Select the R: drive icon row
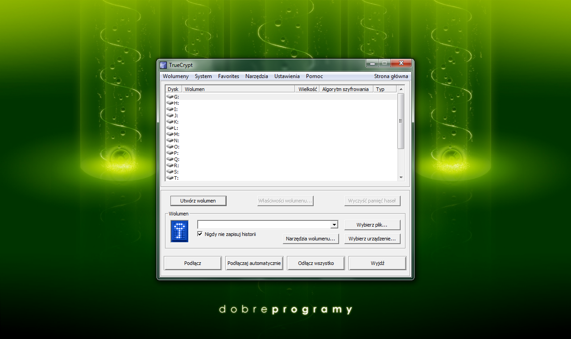 pyautogui.click(x=170, y=165)
